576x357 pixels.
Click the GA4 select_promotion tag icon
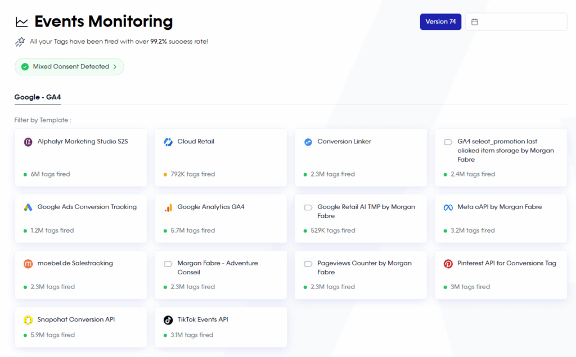[x=448, y=142]
